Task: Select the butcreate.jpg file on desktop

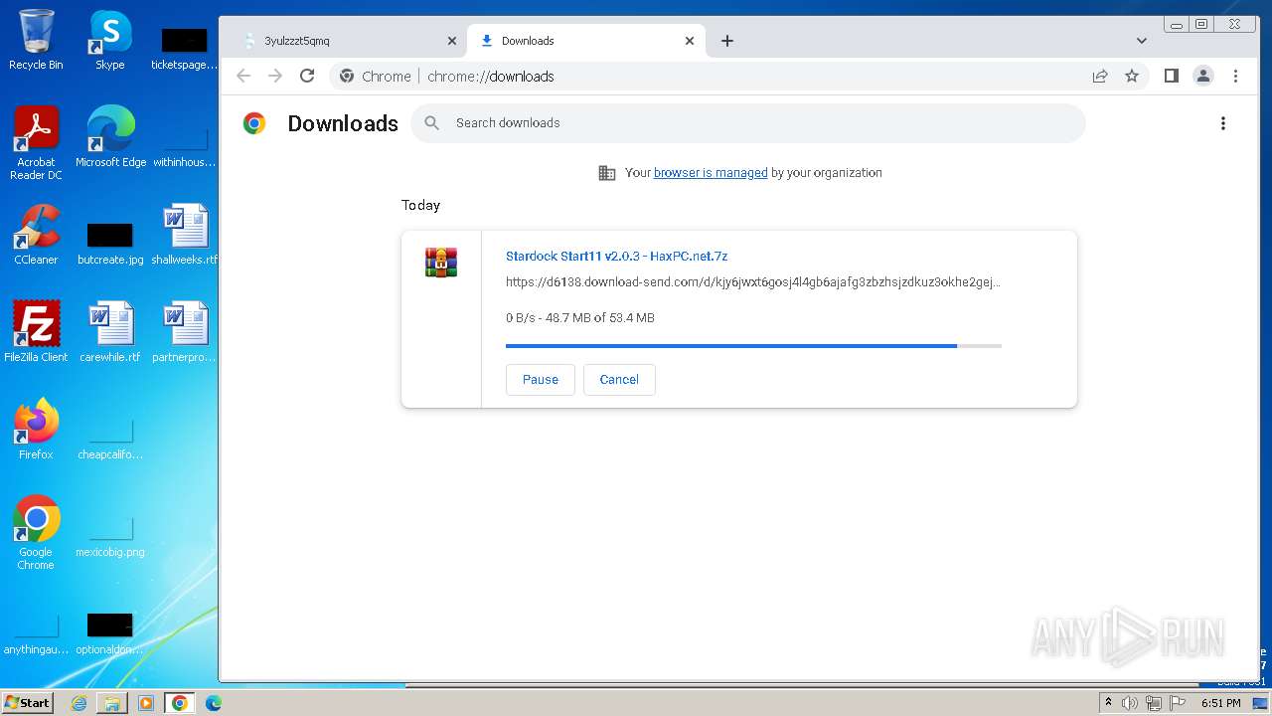Action: pos(110,244)
